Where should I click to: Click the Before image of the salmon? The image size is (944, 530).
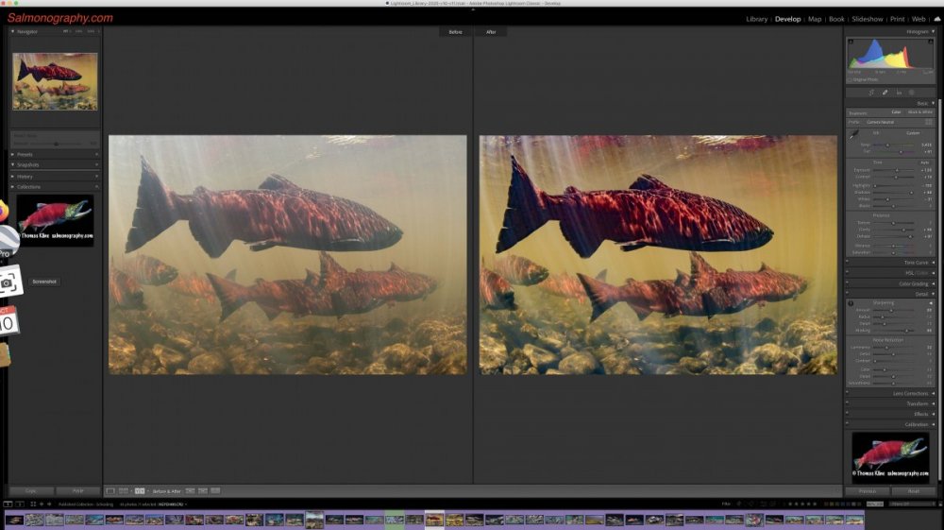click(287, 255)
